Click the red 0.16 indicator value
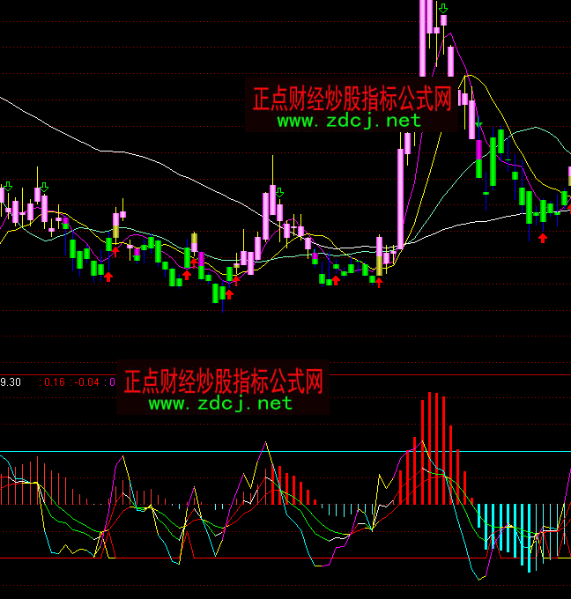Viewport: 571px width, 599px height. 55,381
